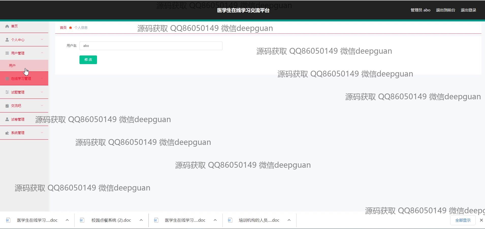Click the icon beside 系统管理
This screenshot has width=485, height=229.
pyautogui.click(x=7, y=133)
